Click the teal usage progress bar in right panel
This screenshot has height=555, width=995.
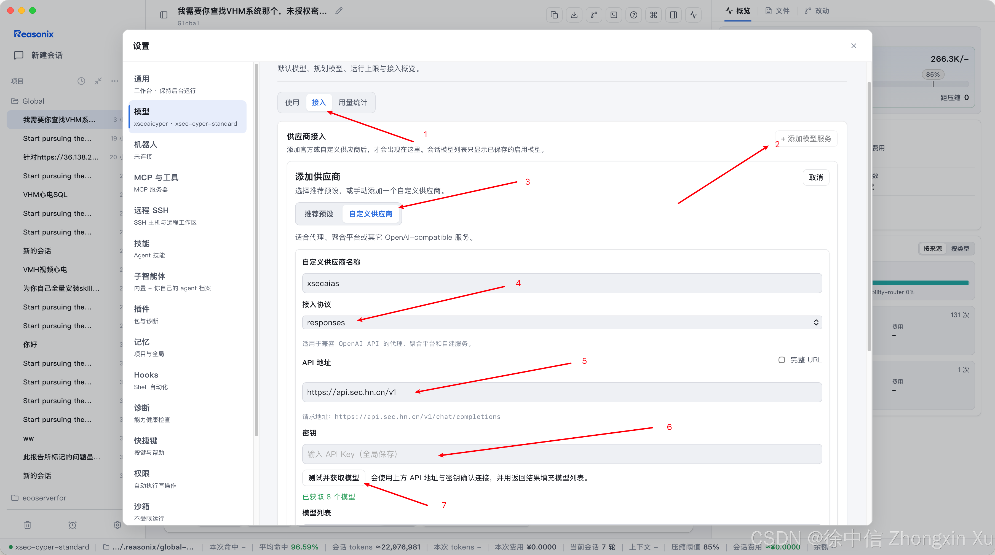coord(921,282)
